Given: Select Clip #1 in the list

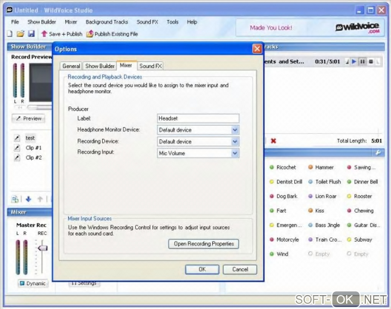Looking at the screenshot, I should (x=34, y=148).
